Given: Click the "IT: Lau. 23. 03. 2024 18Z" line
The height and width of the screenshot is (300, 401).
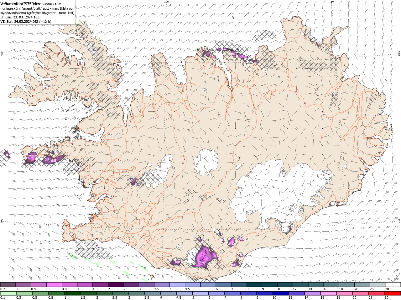Looking at the screenshot, I should tap(20, 17).
